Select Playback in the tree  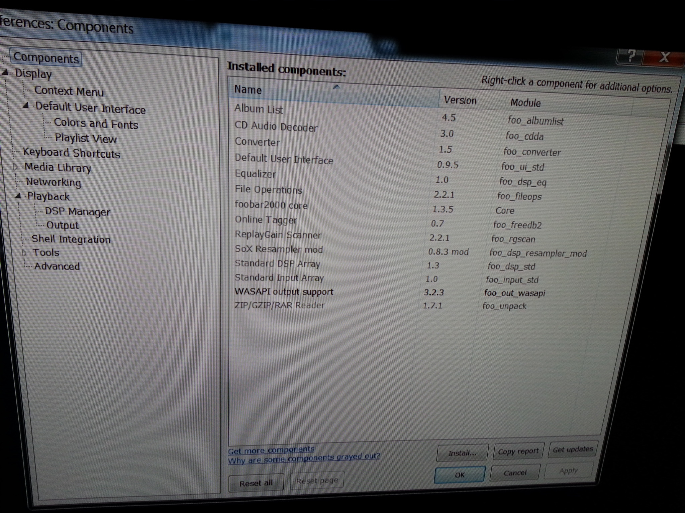point(48,196)
